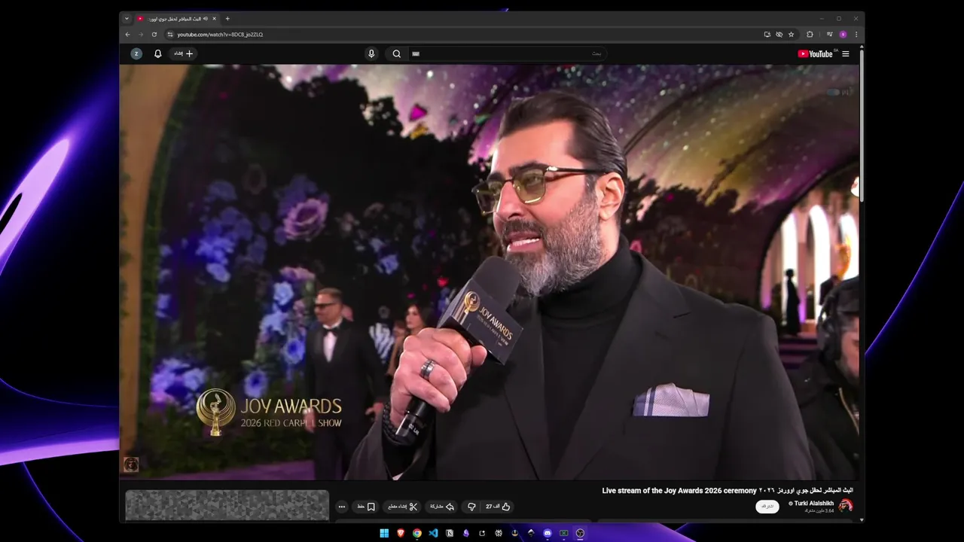The height and width of the screenshot is (542, 964).
Task: Open the tab search dropdown arrow
Action: 127,19
